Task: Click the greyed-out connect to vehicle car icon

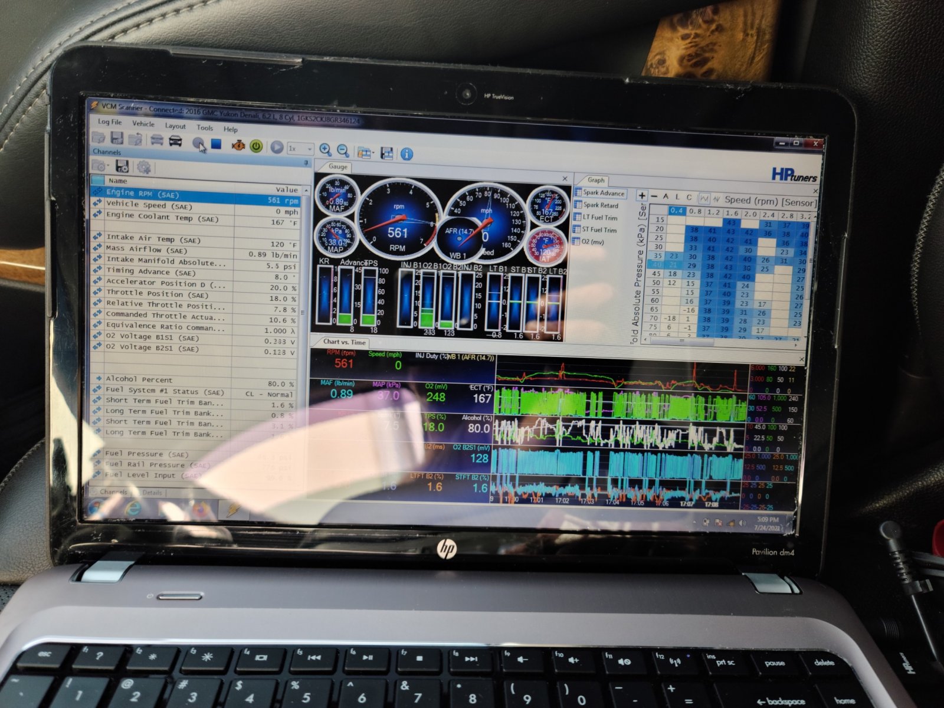Action: click(157, 140)
